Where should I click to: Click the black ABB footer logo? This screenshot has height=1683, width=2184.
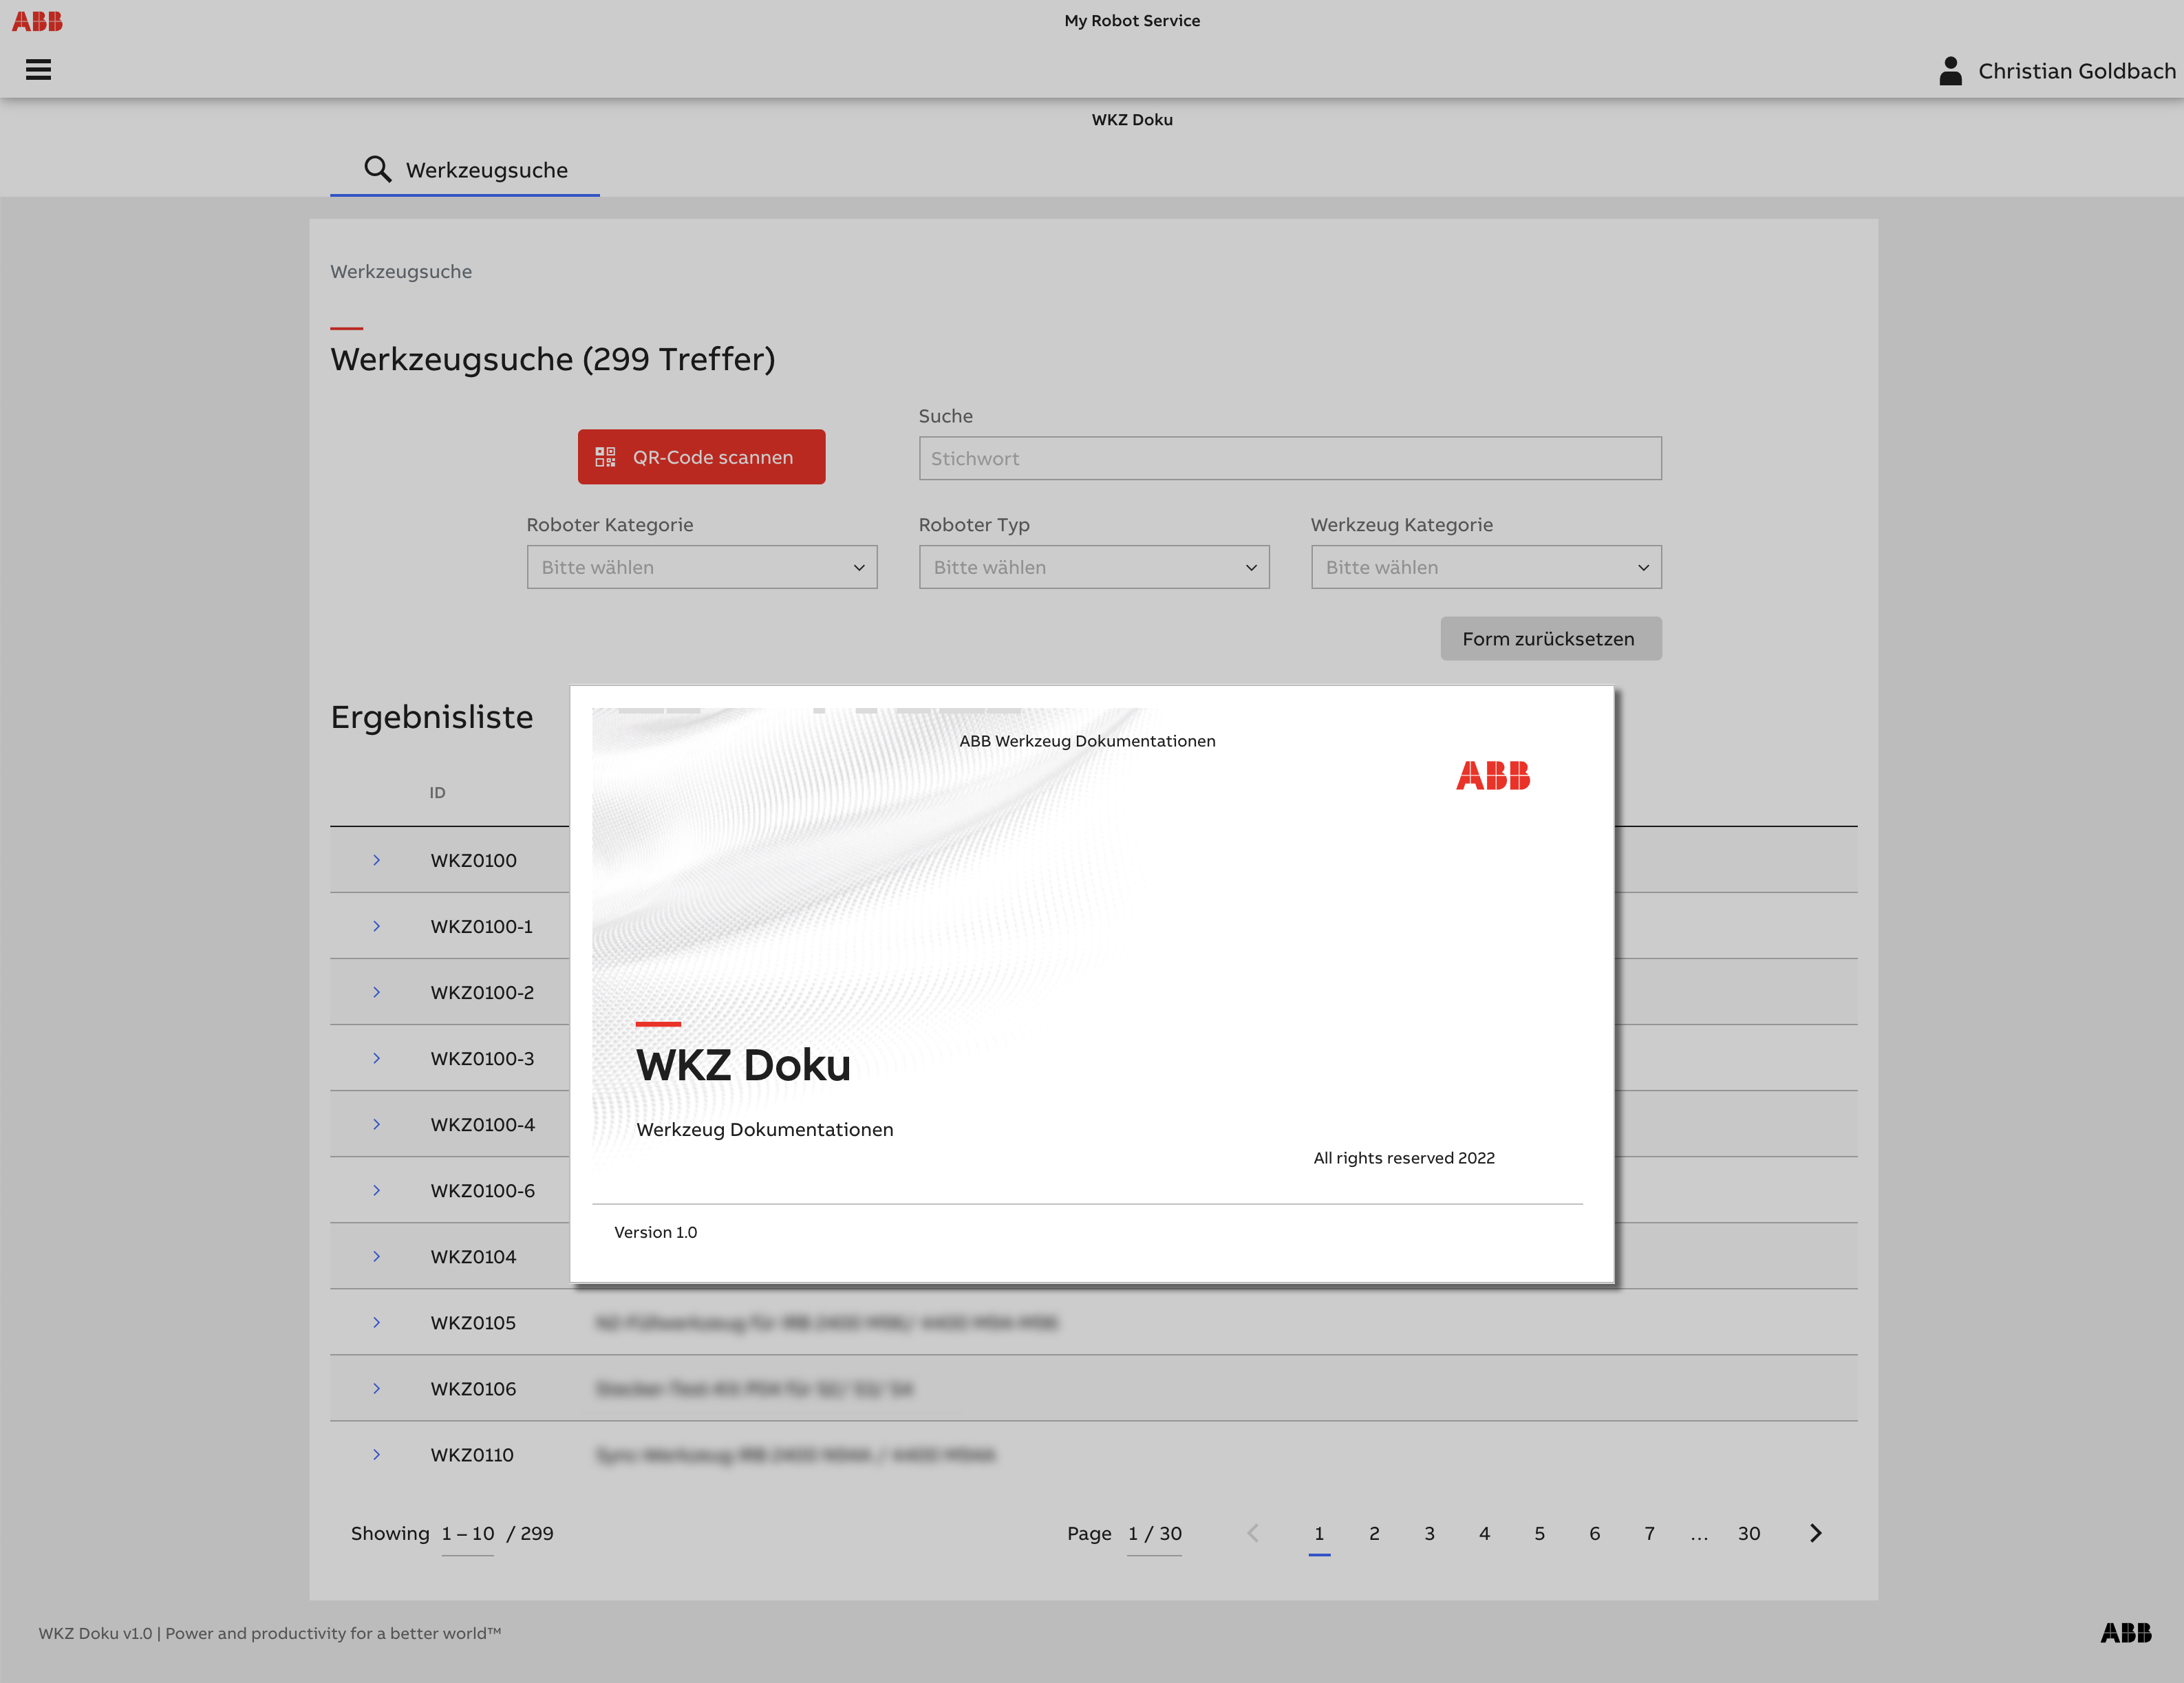pyautogui.click(x=2125, y=1633)
